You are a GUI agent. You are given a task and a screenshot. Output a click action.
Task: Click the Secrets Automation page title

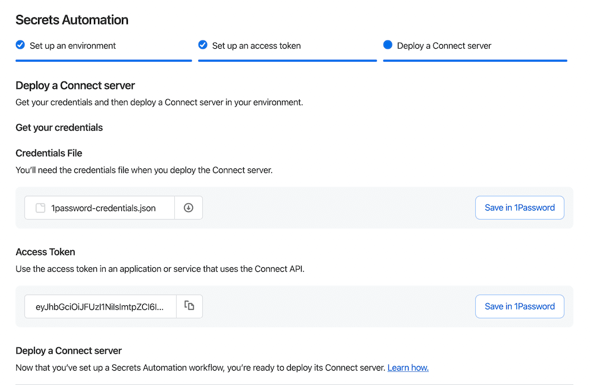[72, 20]
